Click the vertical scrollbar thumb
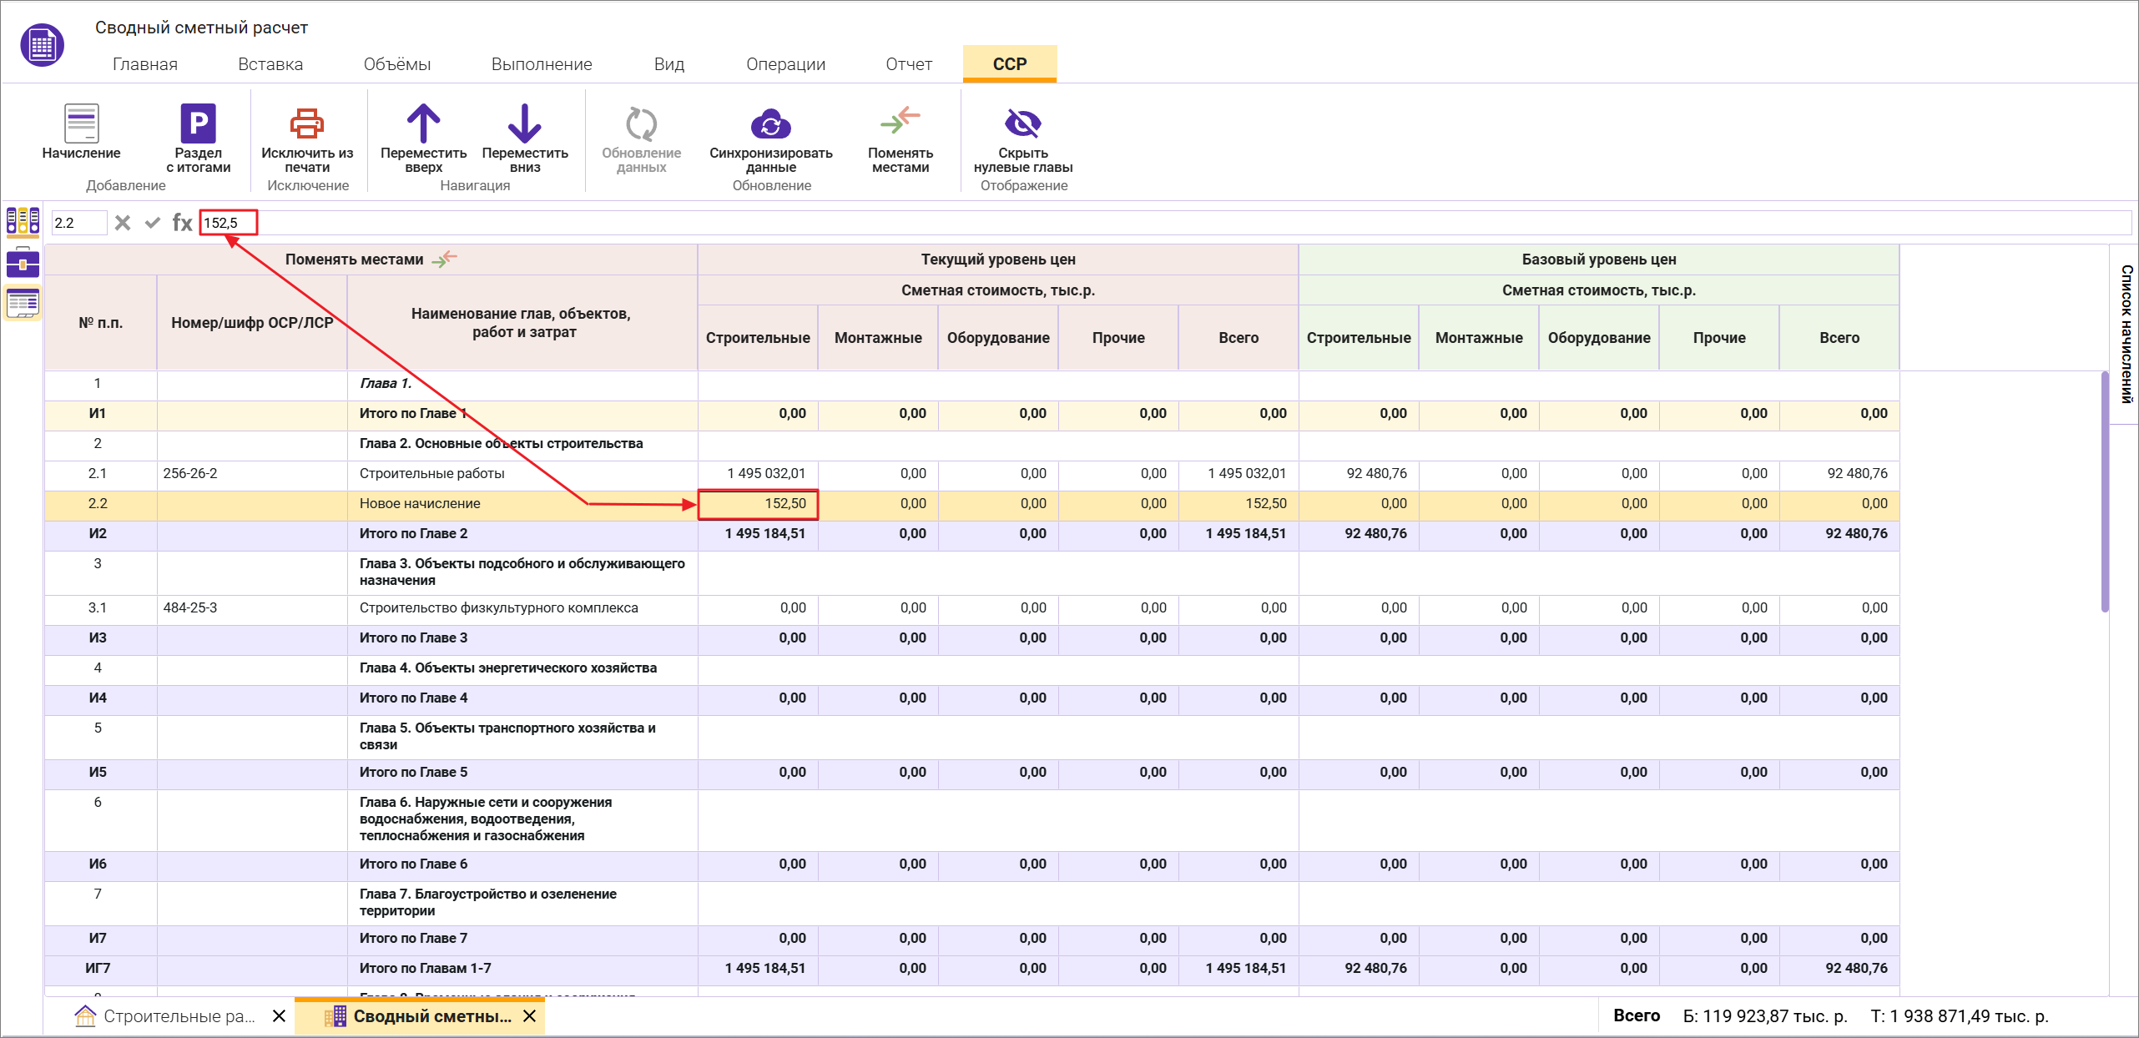 [2105, 492]
